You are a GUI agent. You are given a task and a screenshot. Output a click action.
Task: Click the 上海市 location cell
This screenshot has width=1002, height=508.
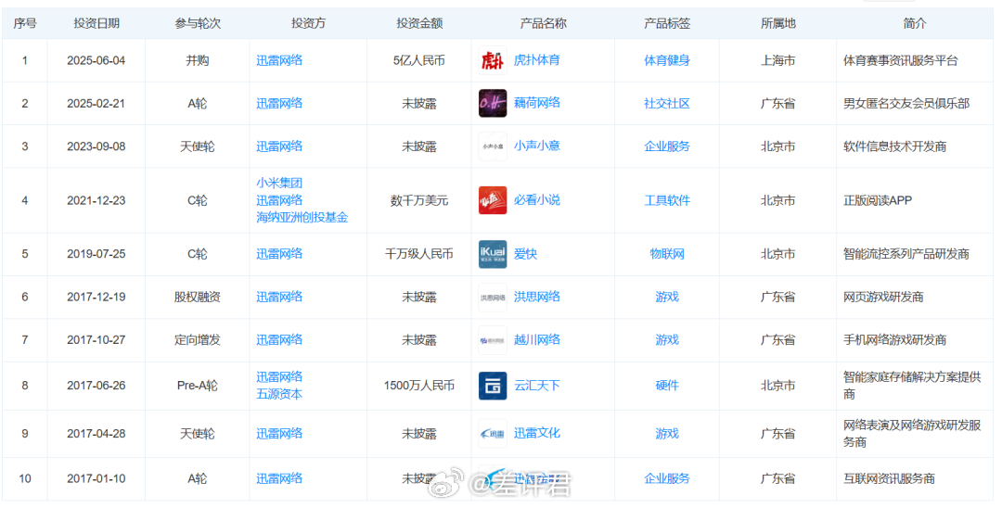point(777,60)
